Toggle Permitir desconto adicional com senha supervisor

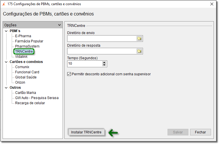click(x=69, y=74)
